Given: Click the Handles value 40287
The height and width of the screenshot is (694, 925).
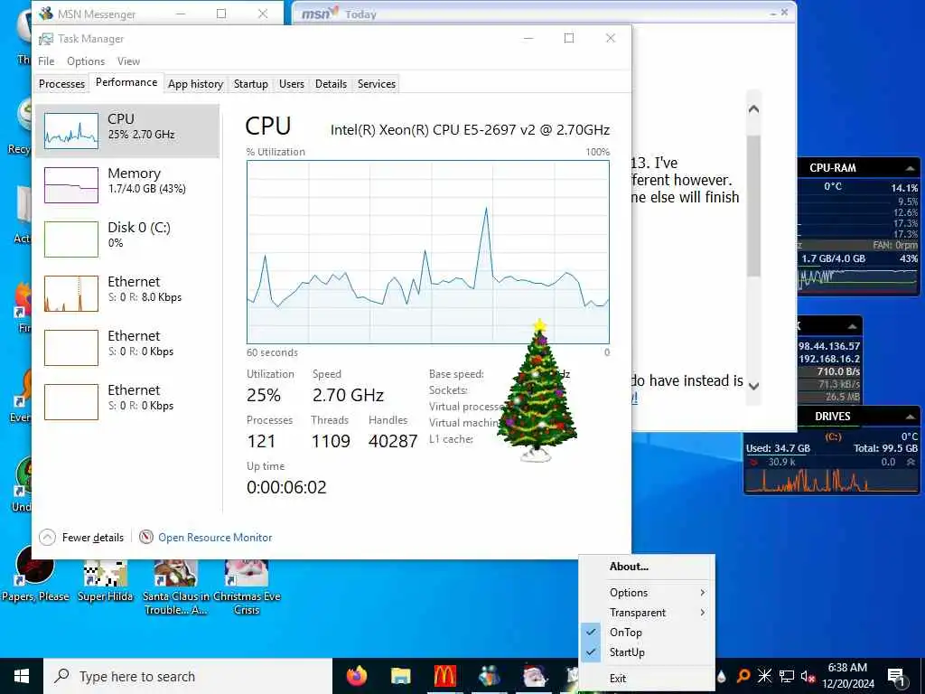Looking at the screenshot, I should (x=393, y=441).
